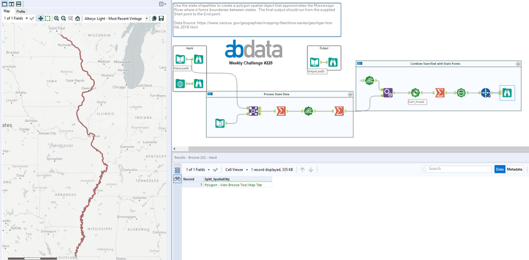Select the Output.yxdb Input Data tool
Screen dimensions: 529x260
pos(315,62)
